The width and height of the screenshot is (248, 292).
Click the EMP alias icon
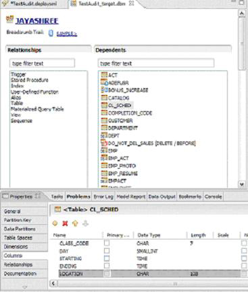click(x=104, y=150)
